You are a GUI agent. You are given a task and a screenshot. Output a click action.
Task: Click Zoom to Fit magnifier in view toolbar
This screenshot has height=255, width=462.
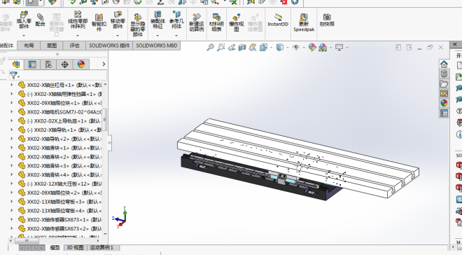tap(210, 47)
